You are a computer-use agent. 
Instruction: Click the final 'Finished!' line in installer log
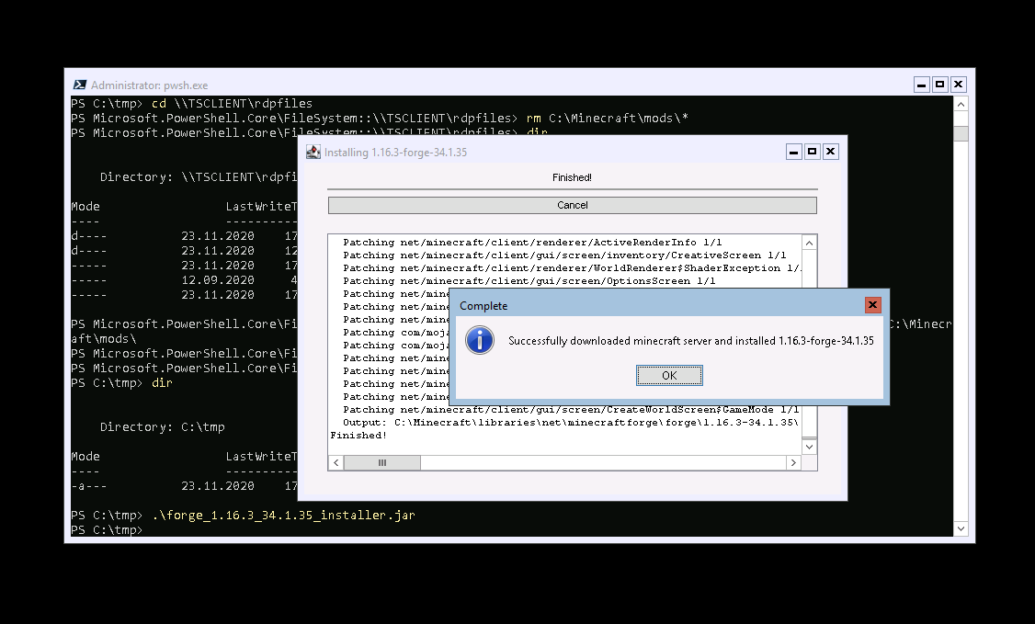[358, 436]
